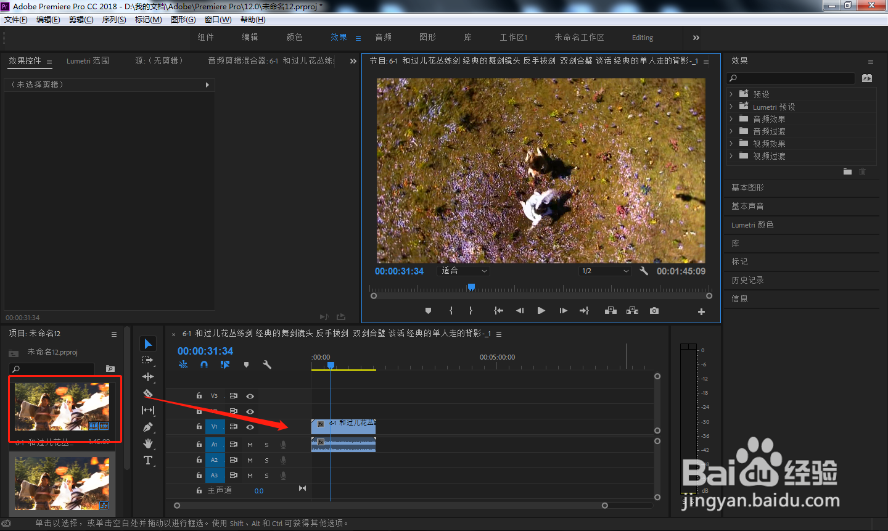Open 序列 menu
The width and height of the screenshot is (888, 531).
pos(114,20)
